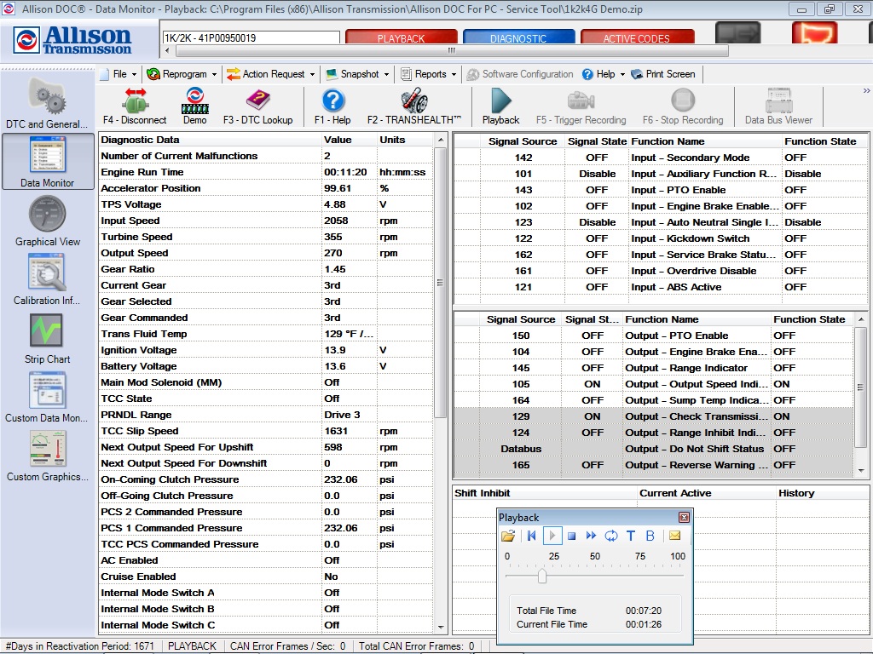Image resolution: width=873 pixels, height=654 pixels.
Task: View the ACTIVE CODES tab
Action: click(x=639, y=36)
